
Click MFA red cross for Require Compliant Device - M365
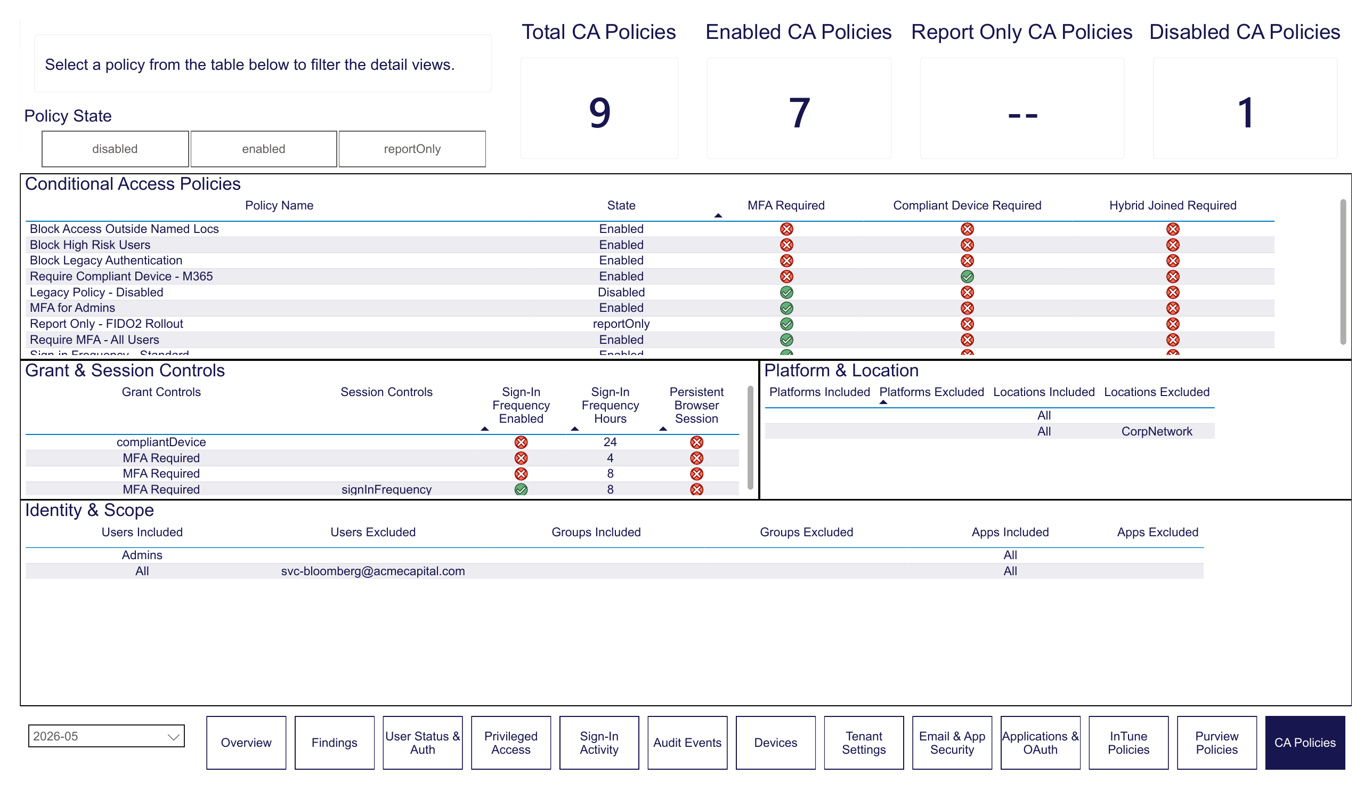coord(786,277)
